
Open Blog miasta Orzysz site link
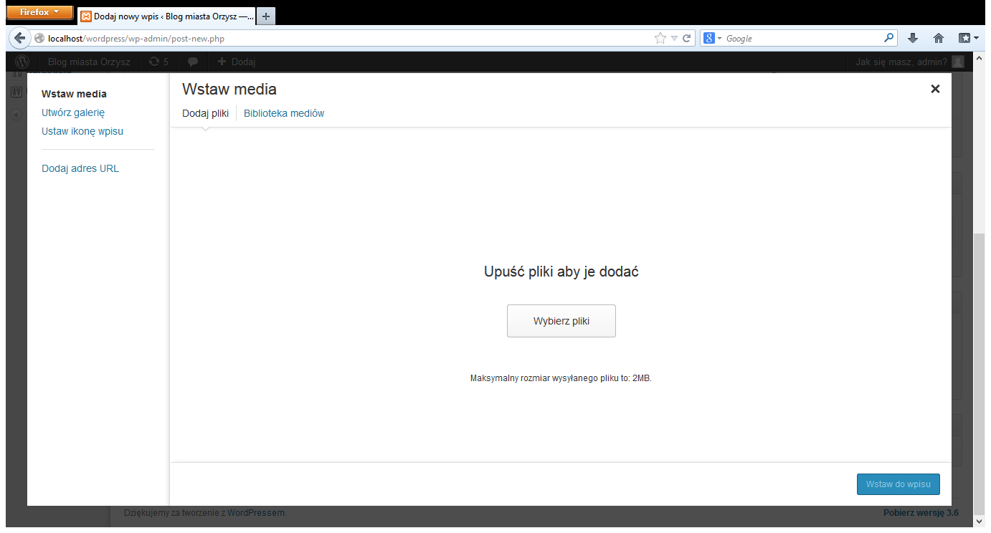click(x=89, y=62)
